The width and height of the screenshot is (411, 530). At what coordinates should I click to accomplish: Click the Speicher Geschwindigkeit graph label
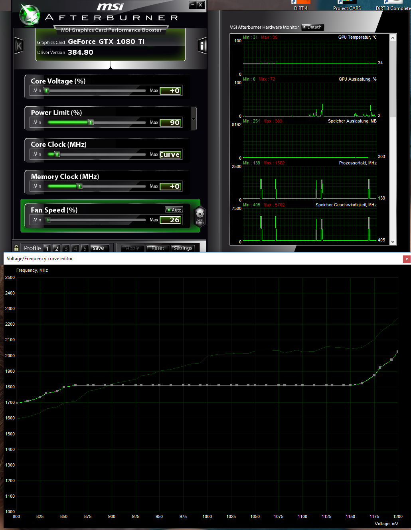(x=346, y=205)
